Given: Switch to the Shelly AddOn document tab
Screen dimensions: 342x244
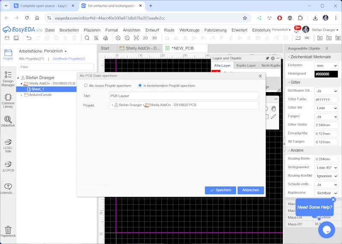Looking at the screenshot, I should (x=140, y=48).
